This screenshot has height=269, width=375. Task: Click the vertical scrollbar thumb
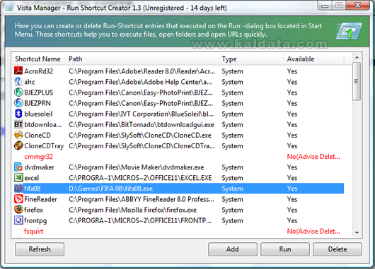(357, 81)
